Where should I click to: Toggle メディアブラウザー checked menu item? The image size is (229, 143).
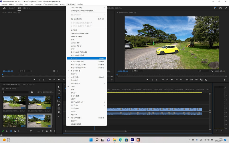pos(76,118)
